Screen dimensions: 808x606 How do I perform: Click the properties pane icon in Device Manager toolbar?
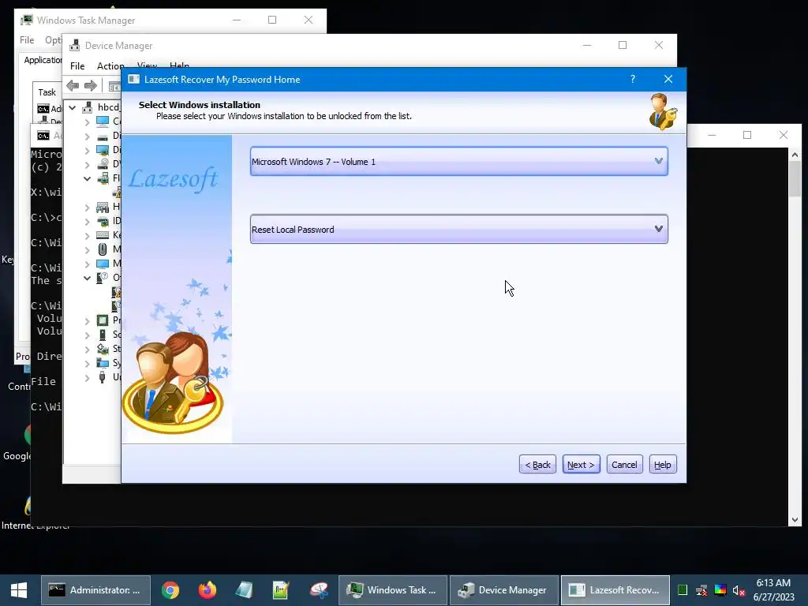(x=114, y=85)
